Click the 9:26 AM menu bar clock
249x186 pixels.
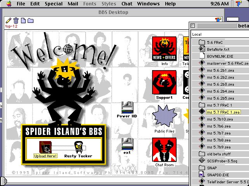219,3
